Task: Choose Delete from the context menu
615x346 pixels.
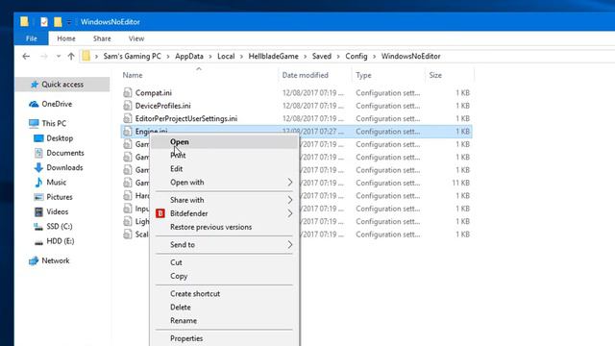Action: coord(225,308)
